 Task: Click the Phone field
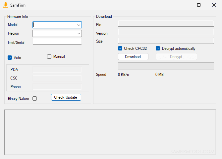click(x=57, y=87)
